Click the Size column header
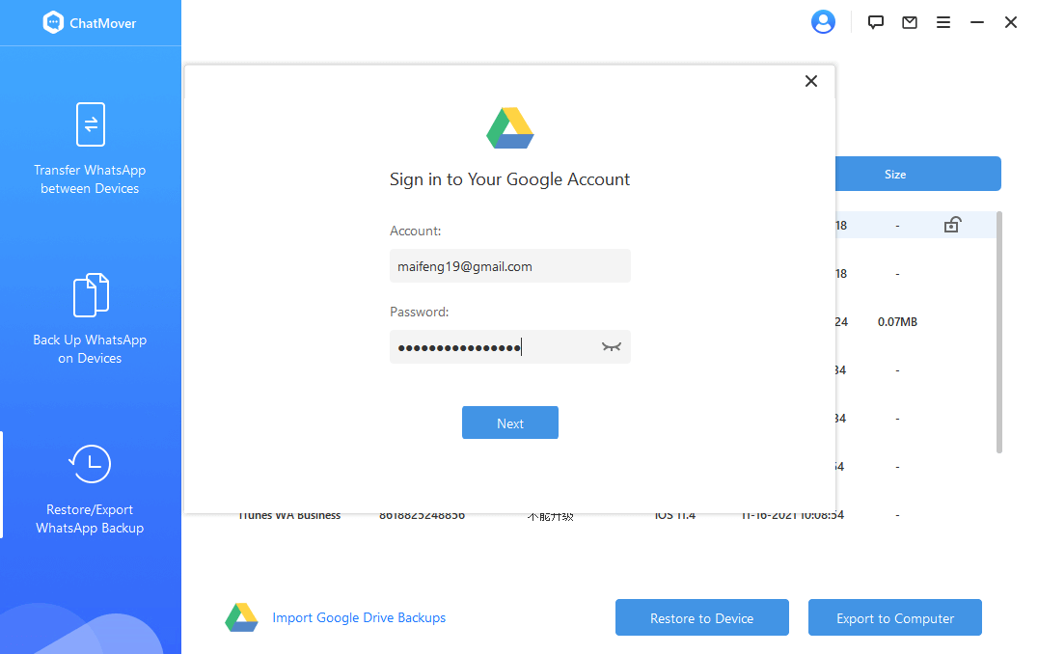This screenshot has height=654, width=1038. coord(895,175)
